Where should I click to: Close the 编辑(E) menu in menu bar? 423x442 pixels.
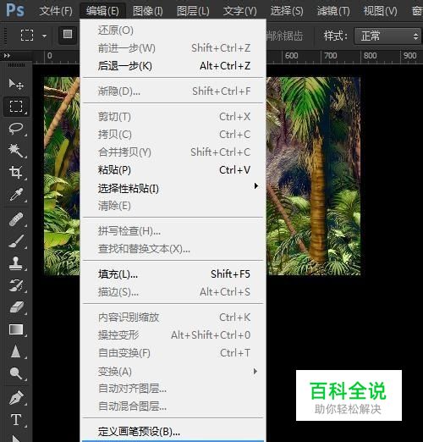coord(102,11)
